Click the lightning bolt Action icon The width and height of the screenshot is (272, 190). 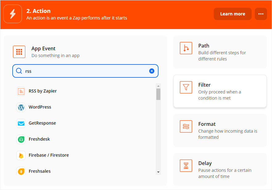(13, 14)
